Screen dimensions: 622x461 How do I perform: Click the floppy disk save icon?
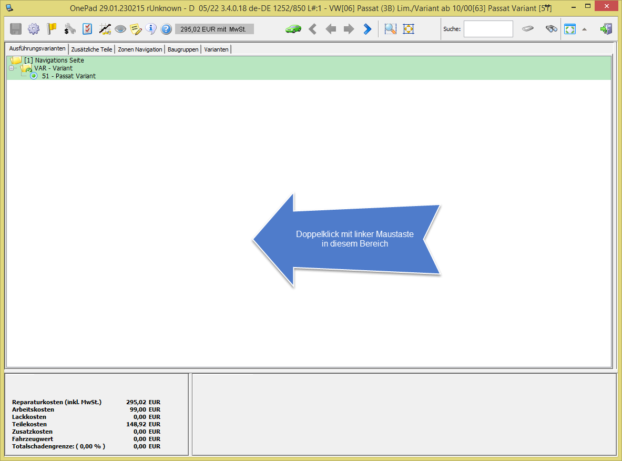15,29
